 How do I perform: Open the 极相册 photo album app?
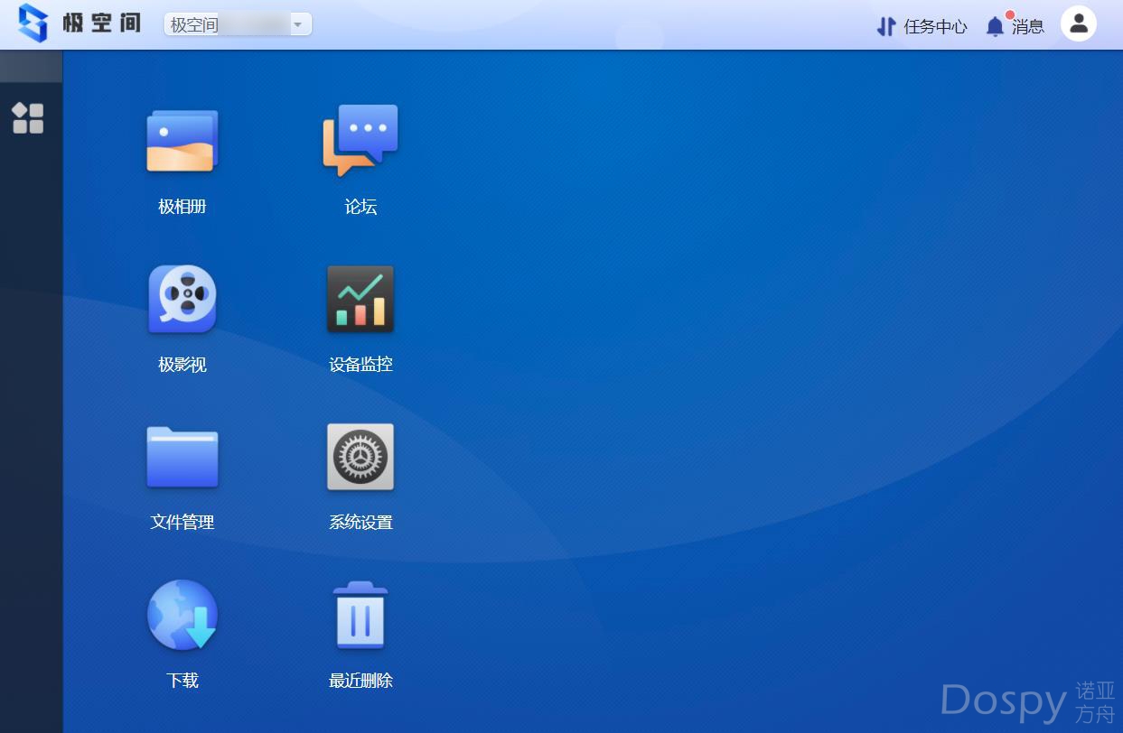182,142
